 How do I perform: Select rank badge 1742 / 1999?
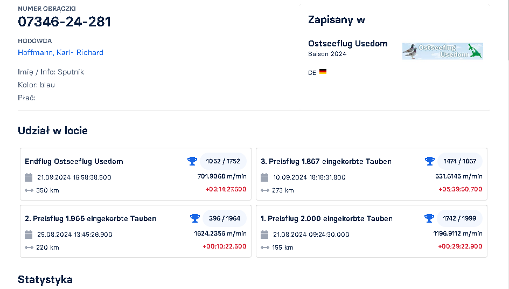(459, 218)
